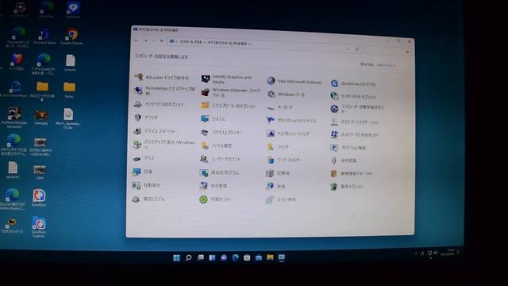
Task: Open Phone and Modem (電話とモデム)
Action: tap(148, 199)
